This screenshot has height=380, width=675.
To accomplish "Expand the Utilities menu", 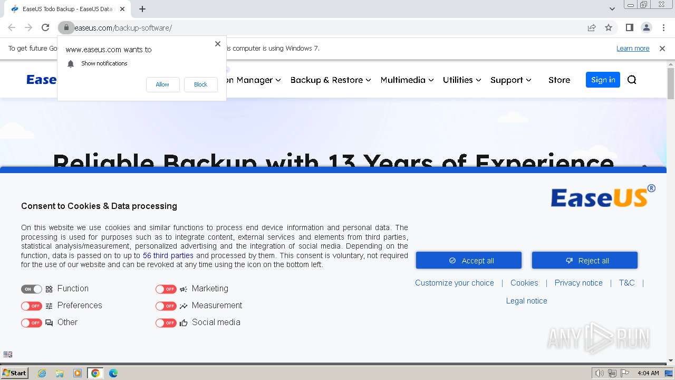I will 462,80.
